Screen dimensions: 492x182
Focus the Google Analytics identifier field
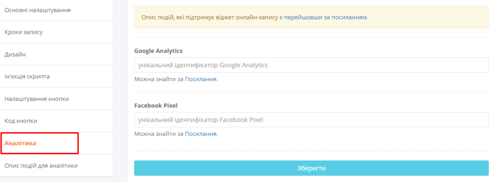311,65
